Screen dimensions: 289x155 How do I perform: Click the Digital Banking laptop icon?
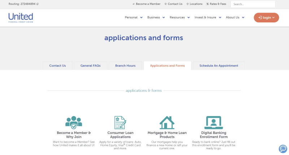coord(213,122)
